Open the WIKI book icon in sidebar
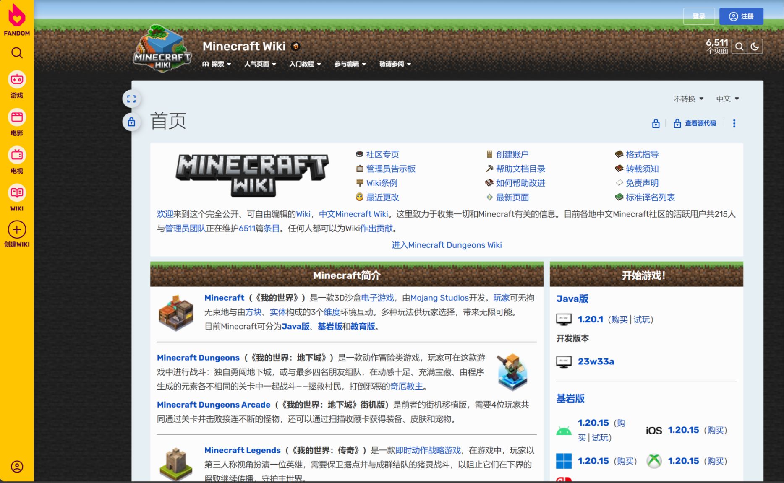Image resolution: width=784 pixels, height=483 pixels. click(x=17, y=192)
